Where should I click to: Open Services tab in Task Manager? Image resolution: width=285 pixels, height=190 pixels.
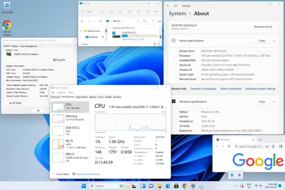click(x=117, y=97)
